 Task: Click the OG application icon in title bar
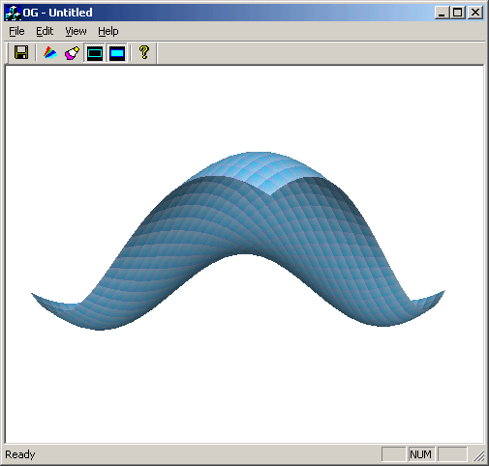(x=14, y=13)
